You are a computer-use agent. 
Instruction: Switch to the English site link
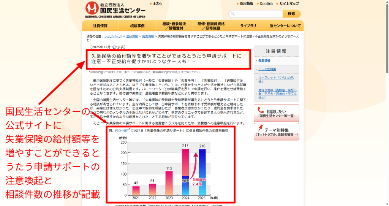(266, 3)
